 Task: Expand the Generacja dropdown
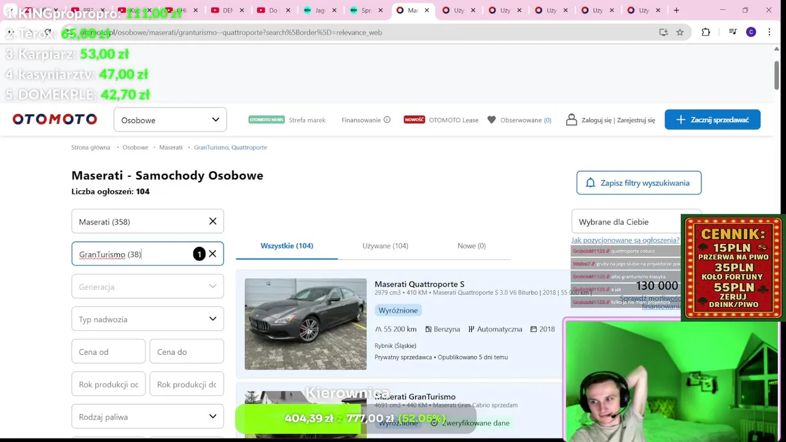point(147,286)
